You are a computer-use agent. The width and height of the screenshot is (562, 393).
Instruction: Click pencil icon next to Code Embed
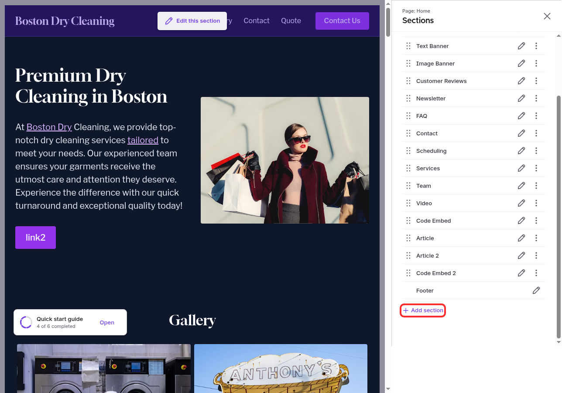pos(521,221)
